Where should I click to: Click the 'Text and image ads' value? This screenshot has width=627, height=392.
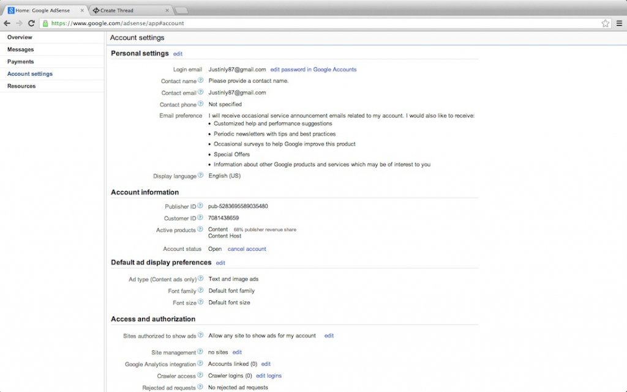[x=233, y=279]
